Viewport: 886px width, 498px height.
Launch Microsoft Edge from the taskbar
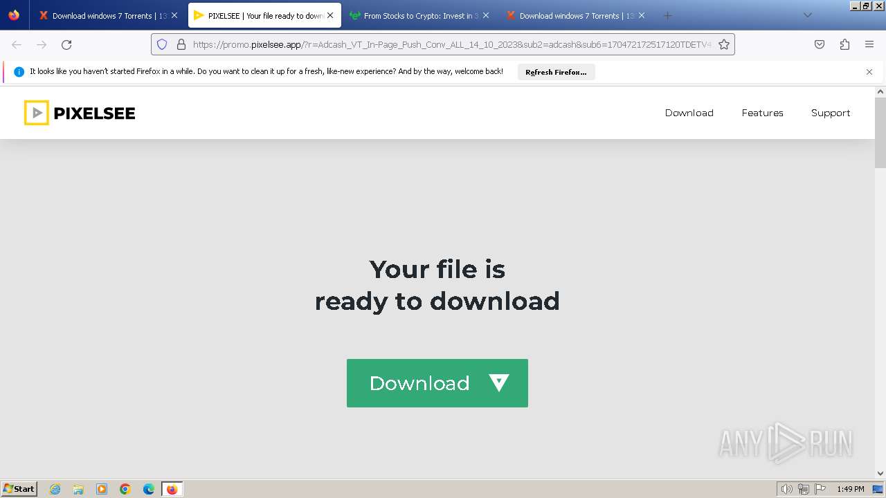(x=149, y=489)
